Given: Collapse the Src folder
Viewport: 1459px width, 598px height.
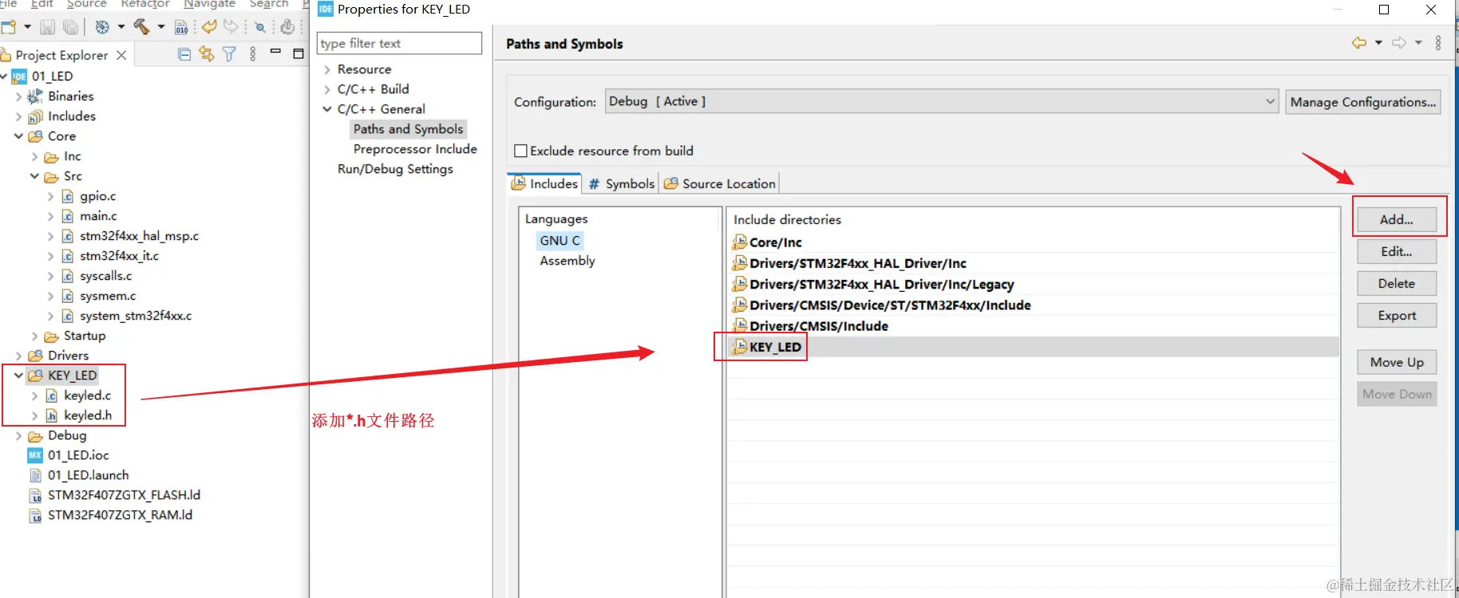Looking at the screenshot, I should pos(34,176).
